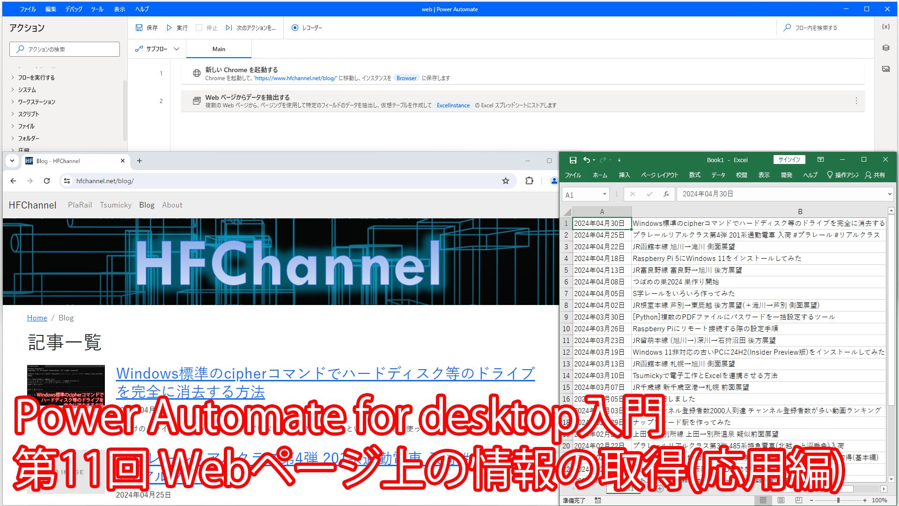Expand the フローを実行する action group
Image resolution: width=899 pixels, height=506 pixels.
coord(13,78)
